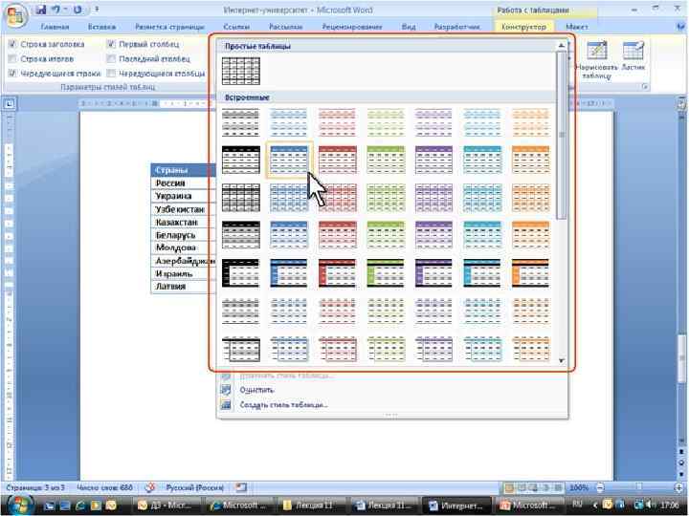Click the gallery scroll up arrow

coord(561,46)
